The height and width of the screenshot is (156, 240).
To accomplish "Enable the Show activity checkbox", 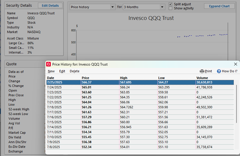I will [170, 8].
